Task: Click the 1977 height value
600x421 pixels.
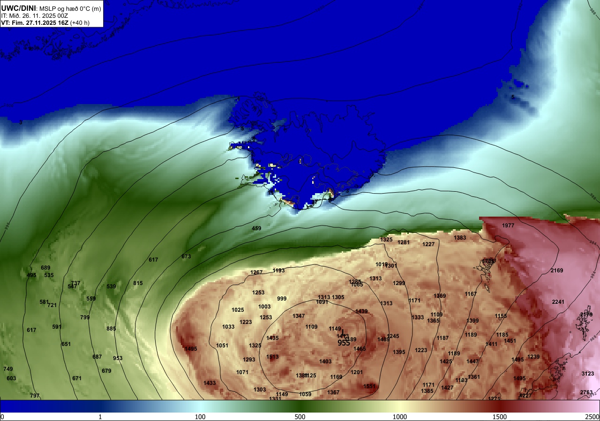Action: click(508, 226)
